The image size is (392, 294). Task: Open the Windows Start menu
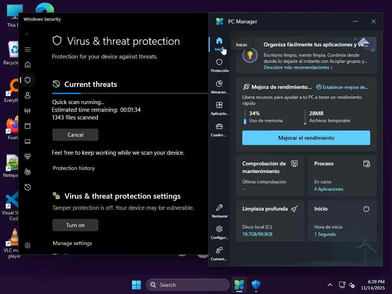click(137, 285)
